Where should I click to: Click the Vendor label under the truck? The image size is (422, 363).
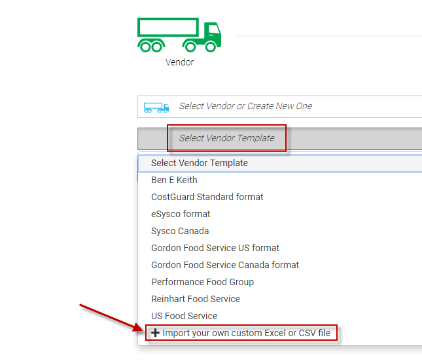tap(179, 63)
